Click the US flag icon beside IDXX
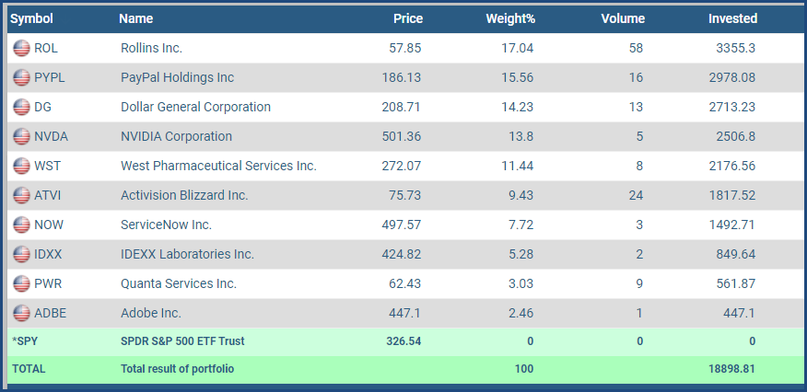The image size is (807, 392). click(21, 254)
